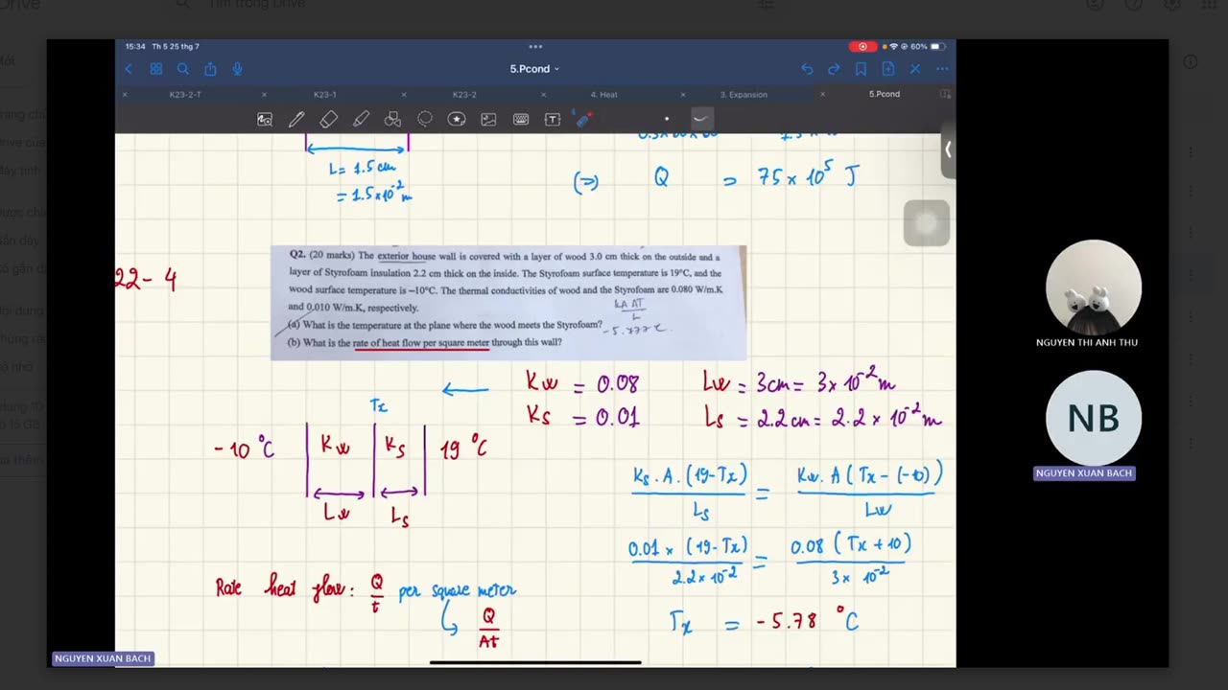Tap the battery status at 60%
1228x690 pixels.
[x=927, y=46]
